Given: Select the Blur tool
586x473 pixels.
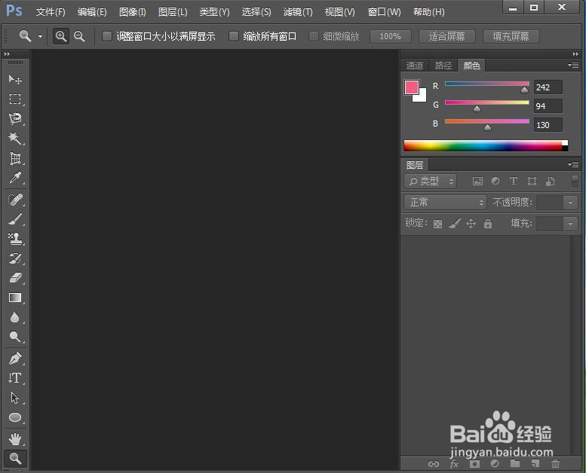Looking at the screenshot, I should [x=15, y=317].
